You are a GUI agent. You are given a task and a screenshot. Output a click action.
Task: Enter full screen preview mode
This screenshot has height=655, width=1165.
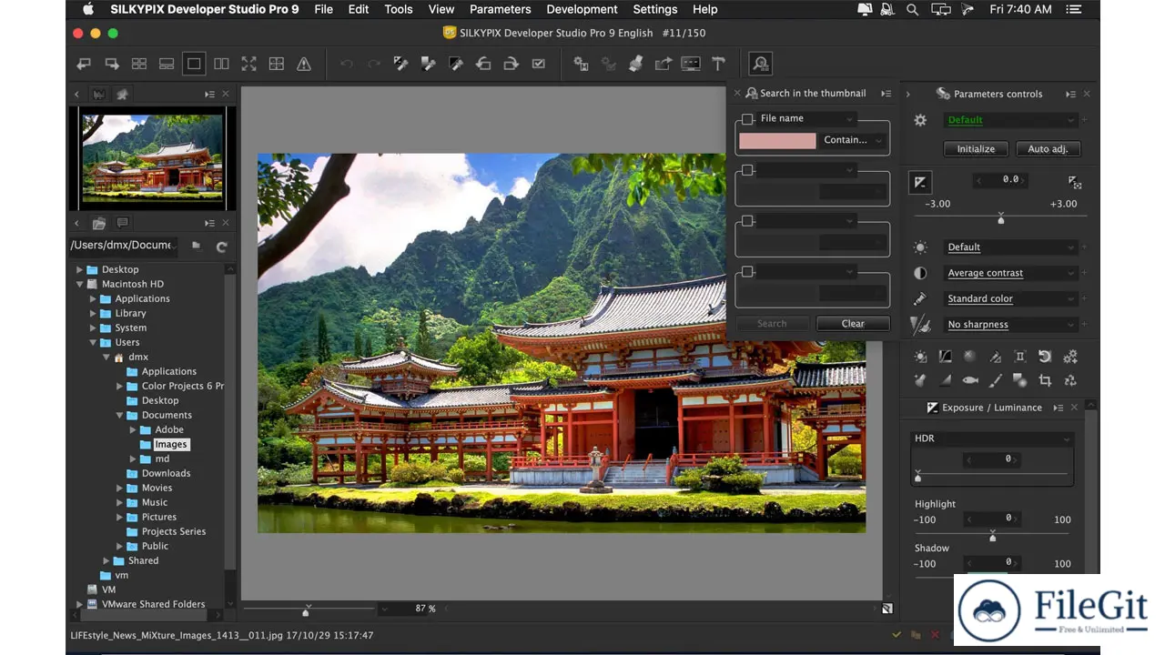pos(248,64)
